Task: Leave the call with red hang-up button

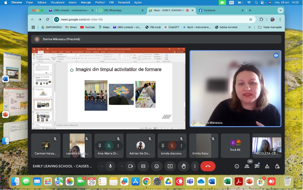Action: (x=208, y=166)
